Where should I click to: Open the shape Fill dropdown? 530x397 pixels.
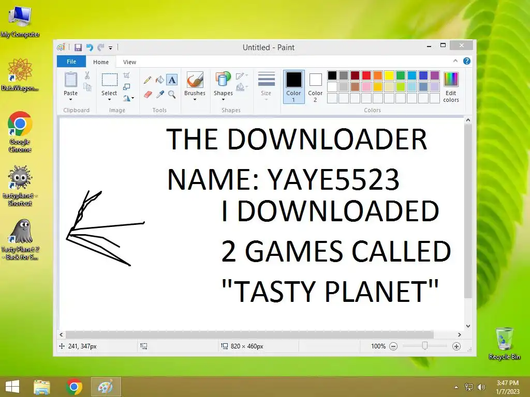[x=242, y=87]
